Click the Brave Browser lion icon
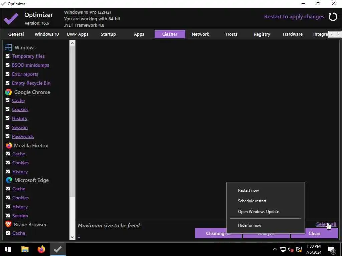This screenshot has height=256, width=342. (8, 224)
